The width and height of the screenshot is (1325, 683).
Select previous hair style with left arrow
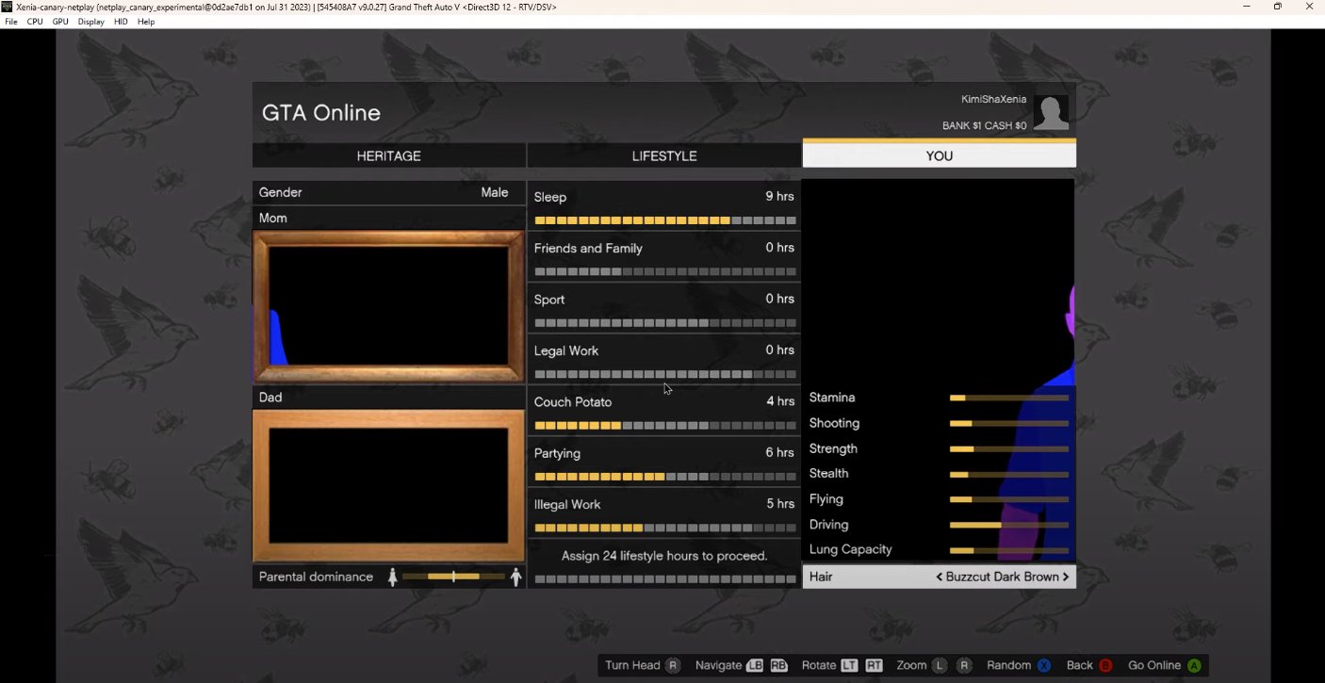(x=940, y=577)
